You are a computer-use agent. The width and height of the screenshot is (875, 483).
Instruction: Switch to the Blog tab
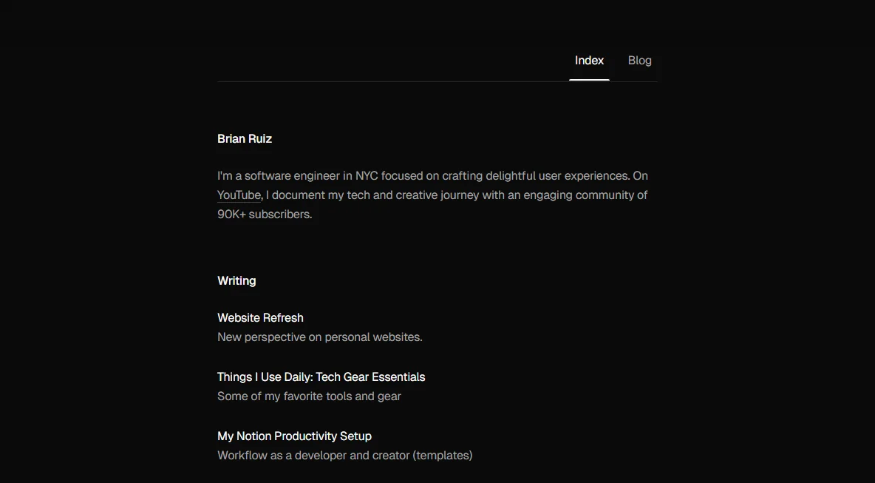tap(639, 61)
